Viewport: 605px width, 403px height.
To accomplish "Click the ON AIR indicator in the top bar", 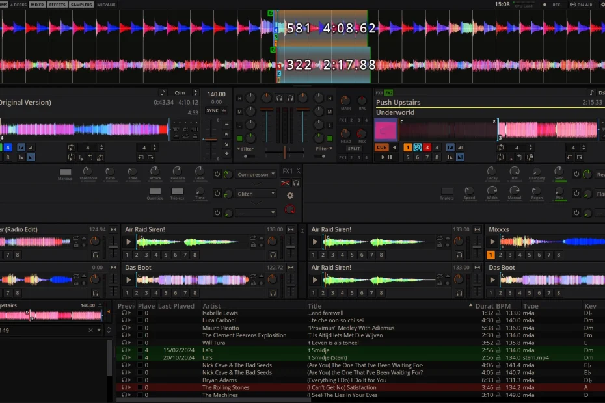I will tap(582, 4).
